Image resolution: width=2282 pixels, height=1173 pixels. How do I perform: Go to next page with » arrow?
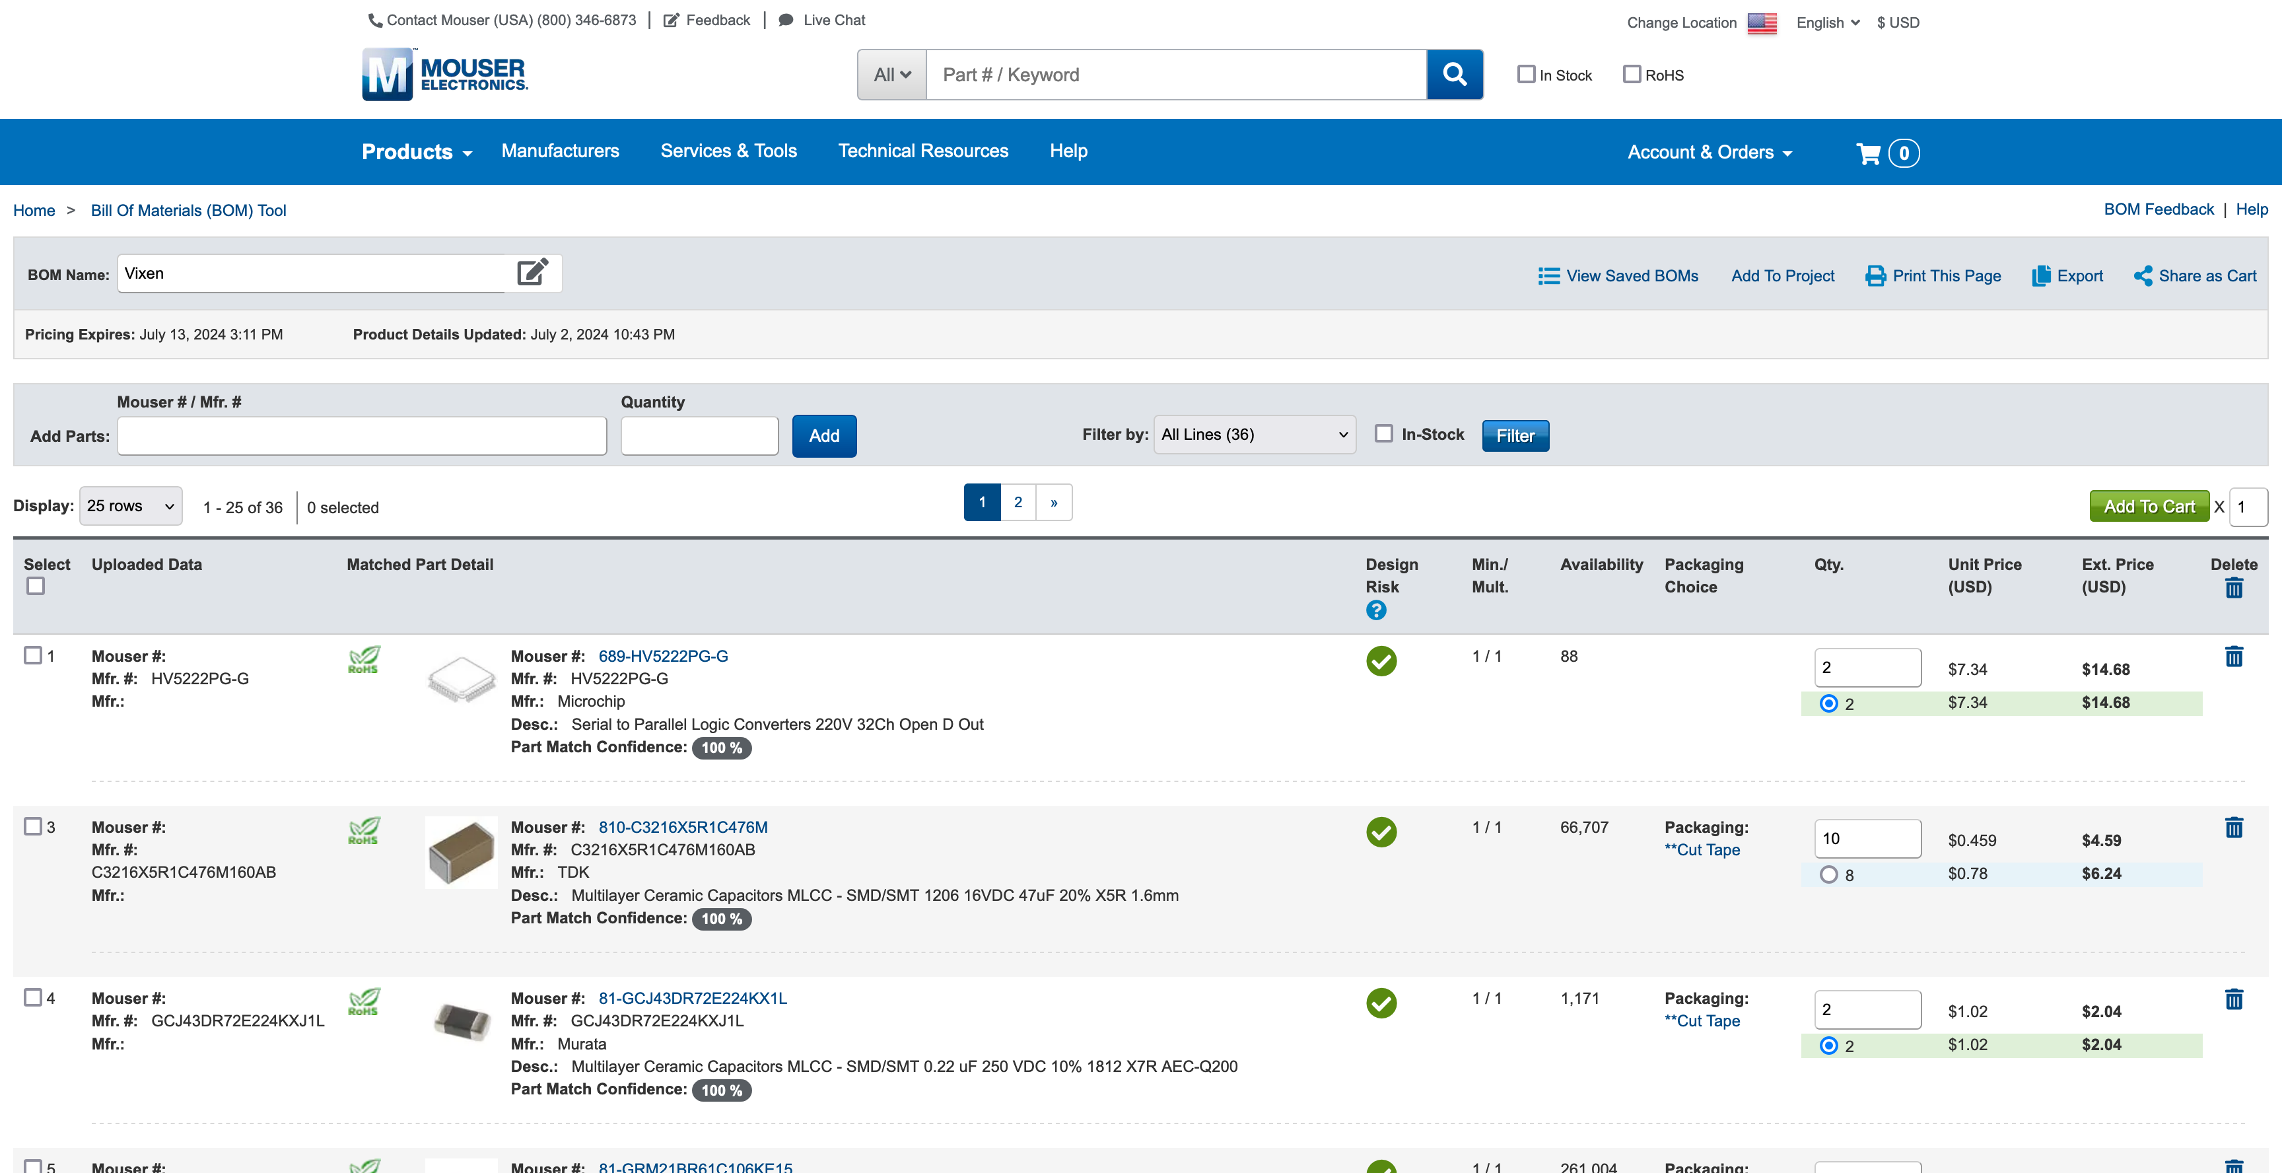[1055, 503]
